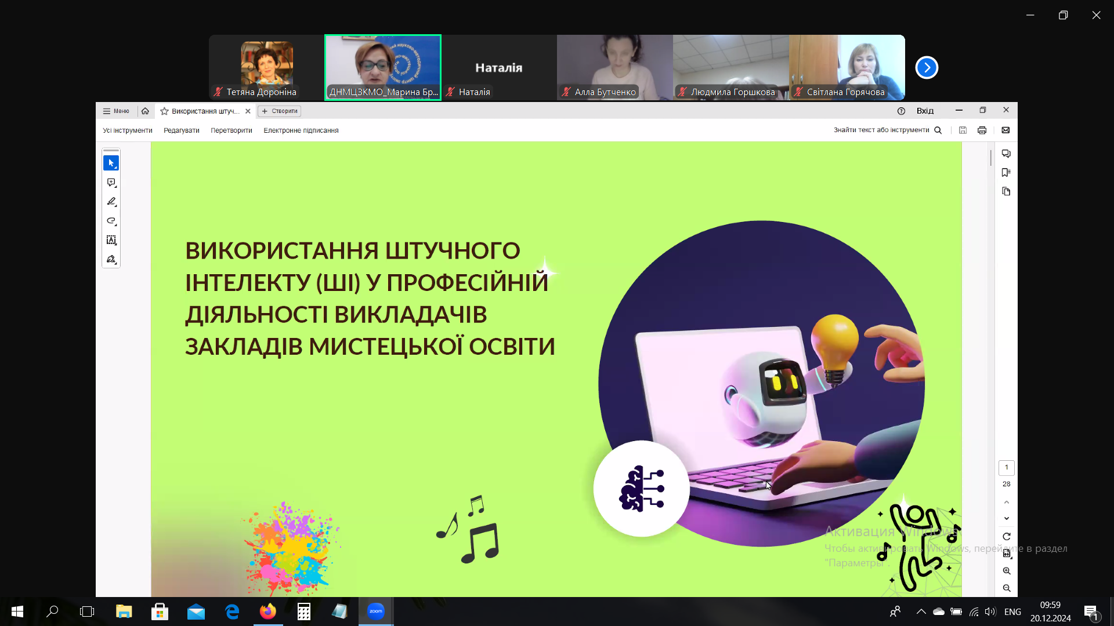Show next participants in video strip
1114x626 pixels.
click(927, 68)
